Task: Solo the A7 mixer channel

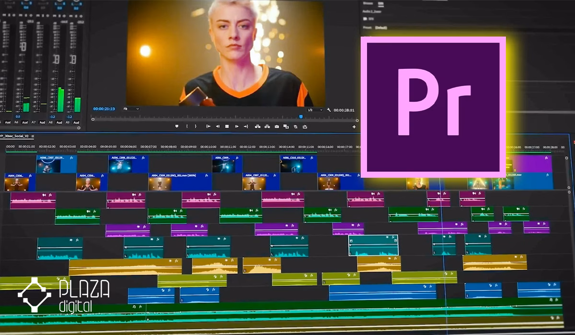Action: coord(43,16)
